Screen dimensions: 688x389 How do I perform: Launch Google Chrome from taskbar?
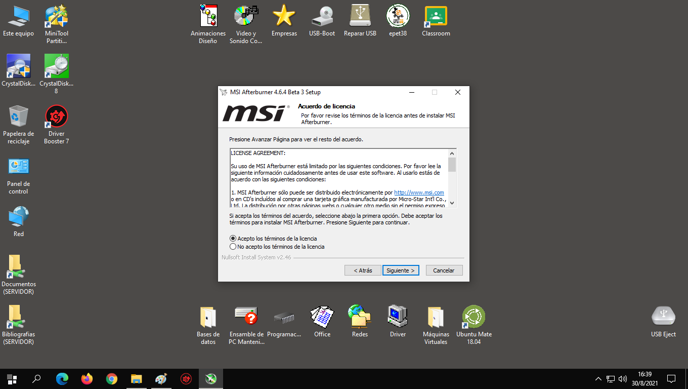(x=111, y=379)
